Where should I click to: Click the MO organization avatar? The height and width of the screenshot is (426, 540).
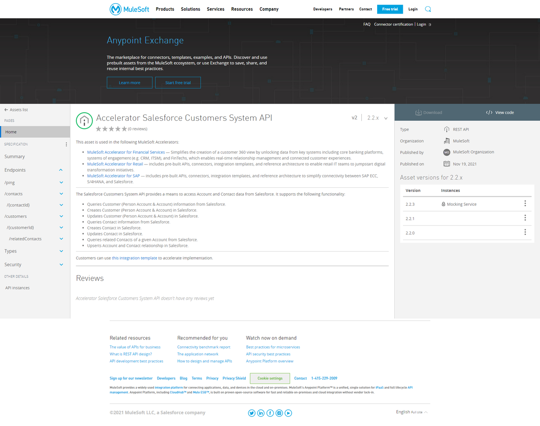[447, 152]
